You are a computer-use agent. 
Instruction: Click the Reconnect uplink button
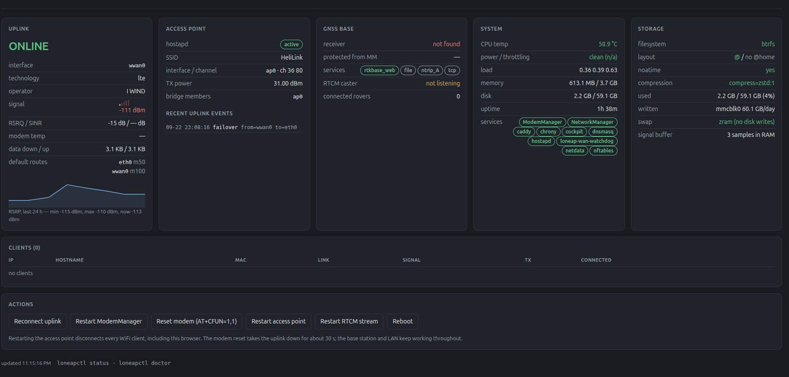pyautogui.click(x=37, y=321)
